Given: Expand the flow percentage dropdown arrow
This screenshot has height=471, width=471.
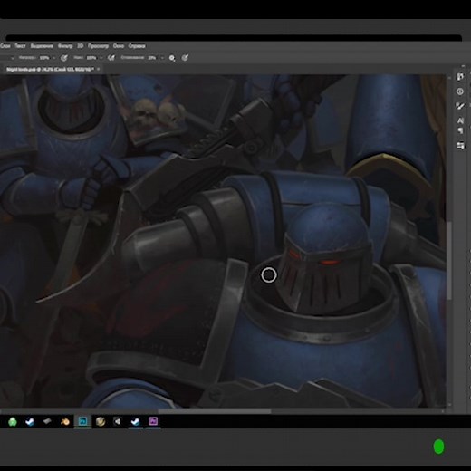Looking at the screenshot, I should [x=101, y=58].
